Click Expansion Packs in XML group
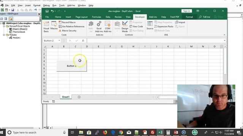 pos(164,26)
